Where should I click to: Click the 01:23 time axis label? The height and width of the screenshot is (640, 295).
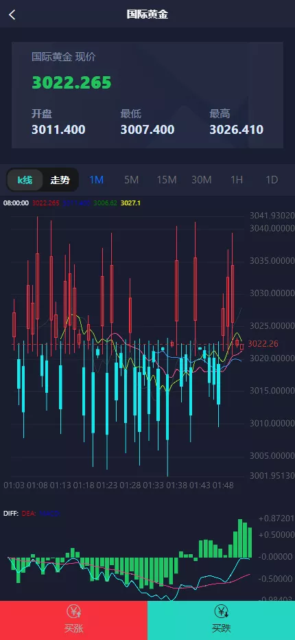pyautogui.click(x=107, y=485)
